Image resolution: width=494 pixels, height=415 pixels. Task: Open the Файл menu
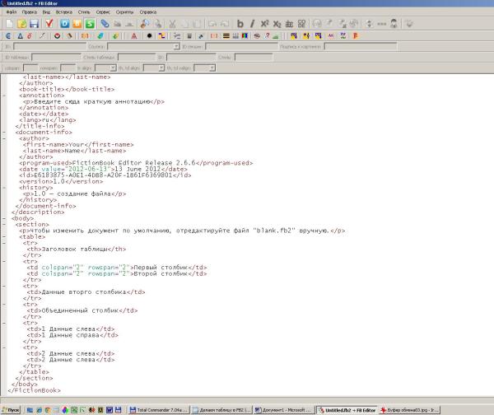point(11,13)
